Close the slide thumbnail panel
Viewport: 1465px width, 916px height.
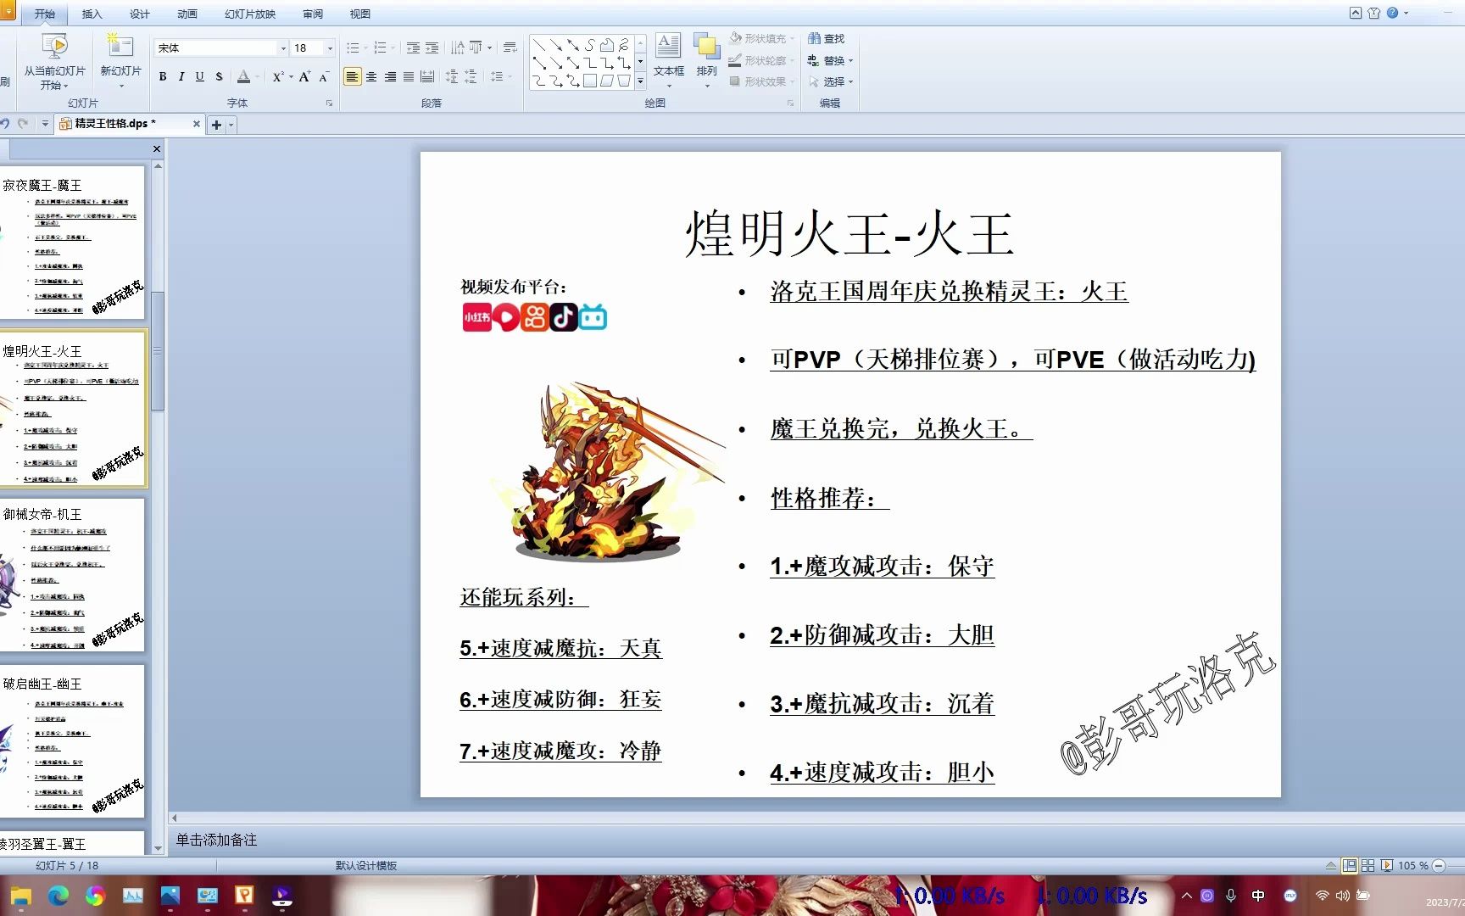tap(156, 149)
